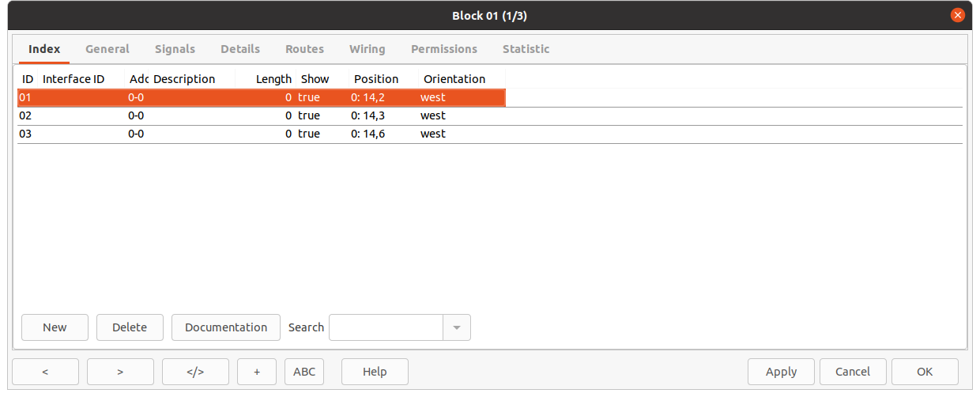Select block row 02 in the list

tap(237, 115)
